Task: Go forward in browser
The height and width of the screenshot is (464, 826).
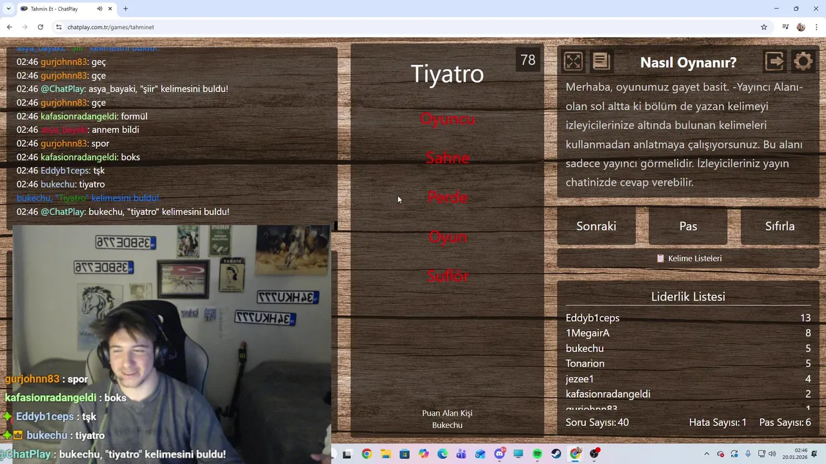Action: [25, 27]
